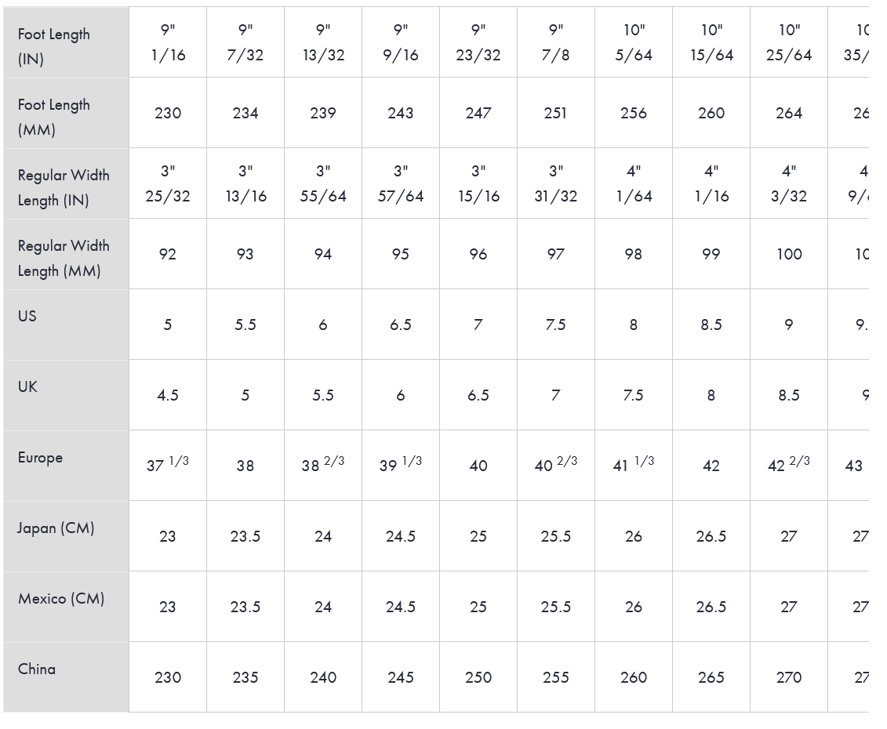This screenshot has width=887, height=729.
Task: Click the 24.5 cell in the Japan row
Action: pos(400,536)
